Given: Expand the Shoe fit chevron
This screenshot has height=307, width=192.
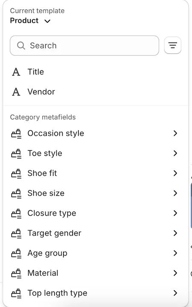Looking at the screenshot, I should pos(175,173).
